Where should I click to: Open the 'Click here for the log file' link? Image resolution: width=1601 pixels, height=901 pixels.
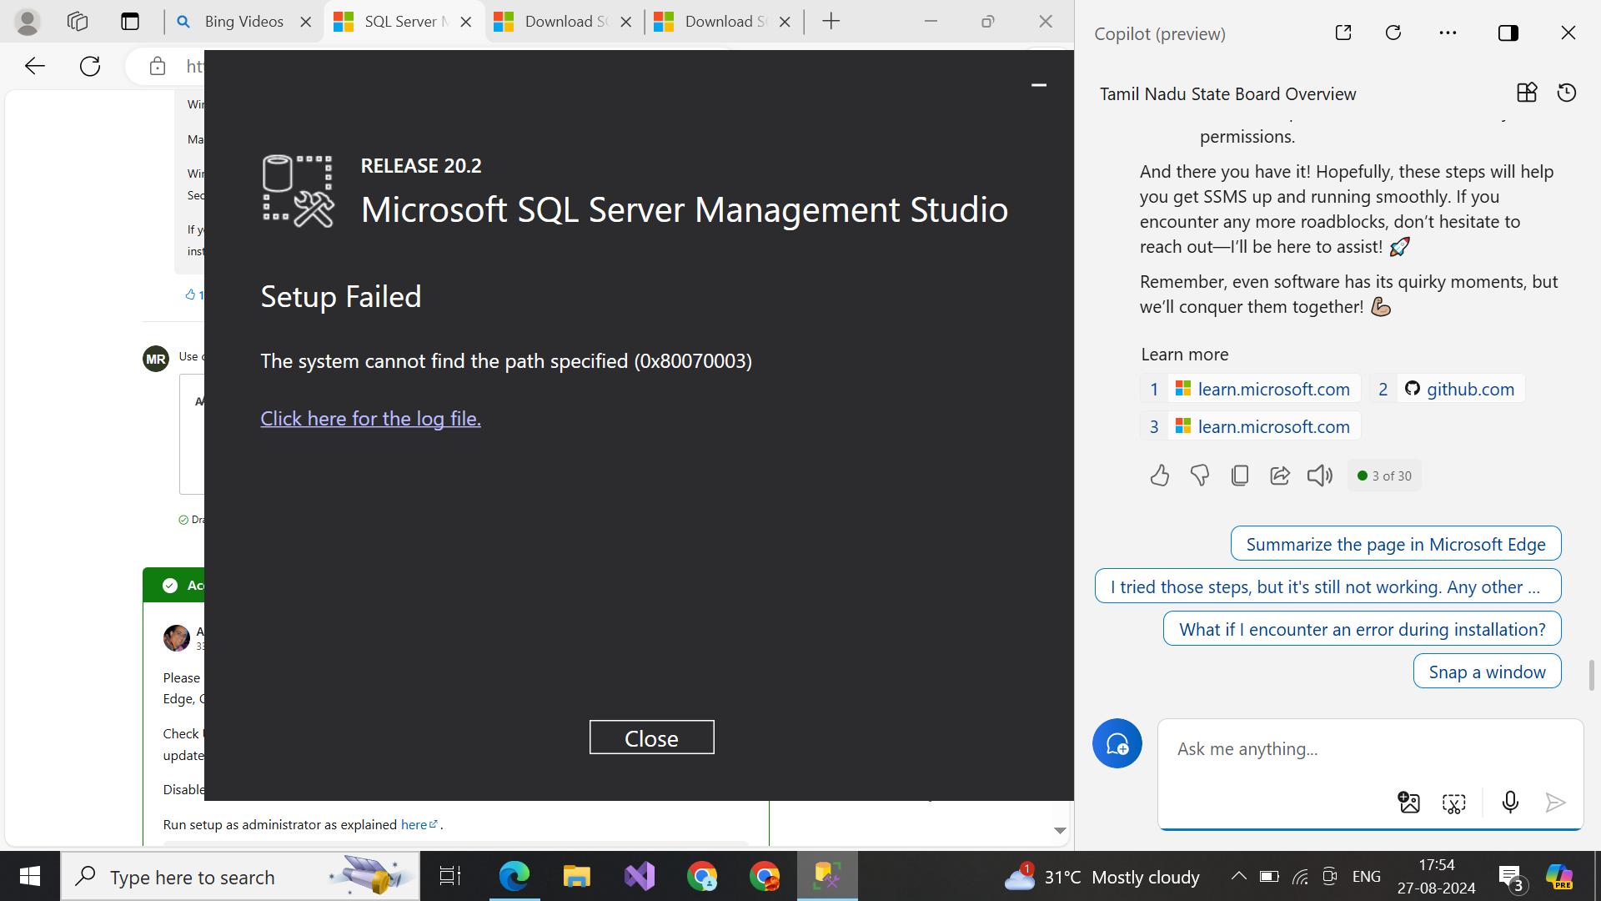[370, 418]
